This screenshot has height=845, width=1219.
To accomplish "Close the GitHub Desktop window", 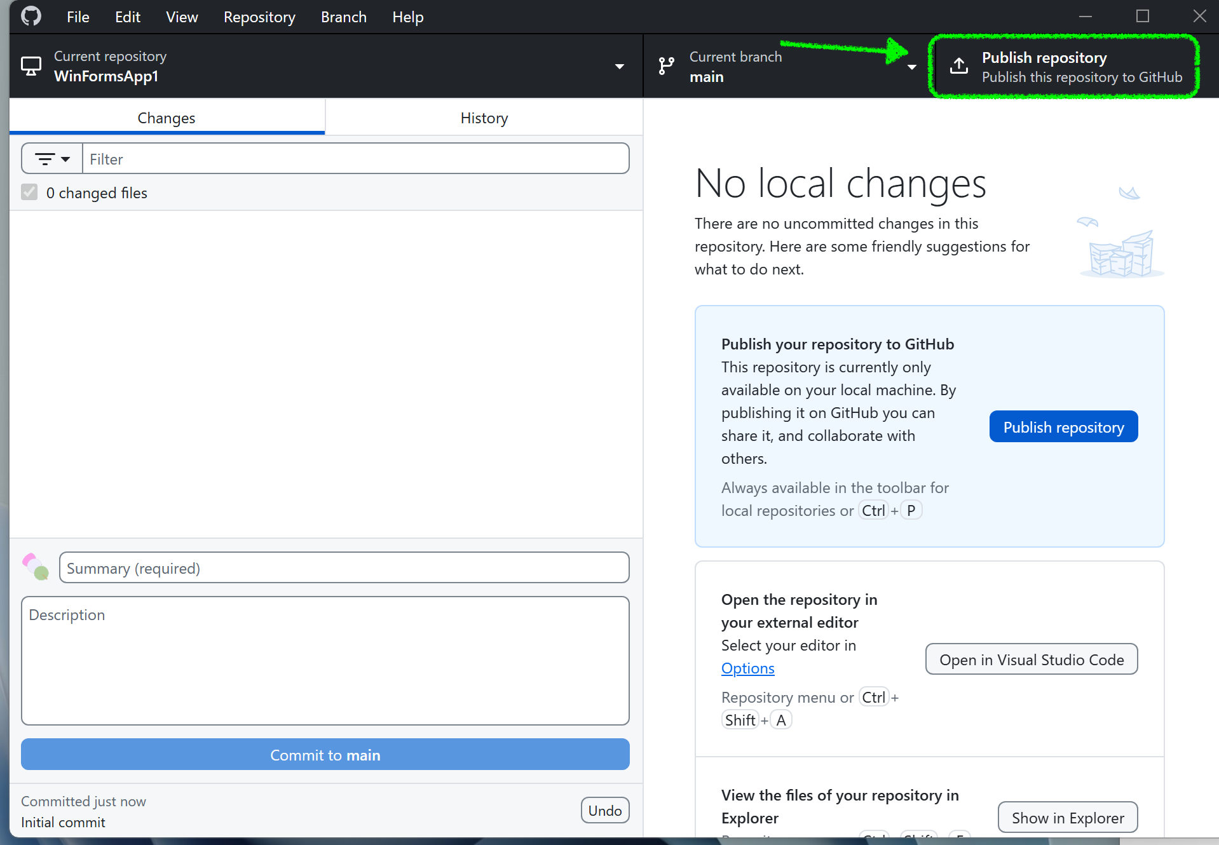I will click(1199, 17).
